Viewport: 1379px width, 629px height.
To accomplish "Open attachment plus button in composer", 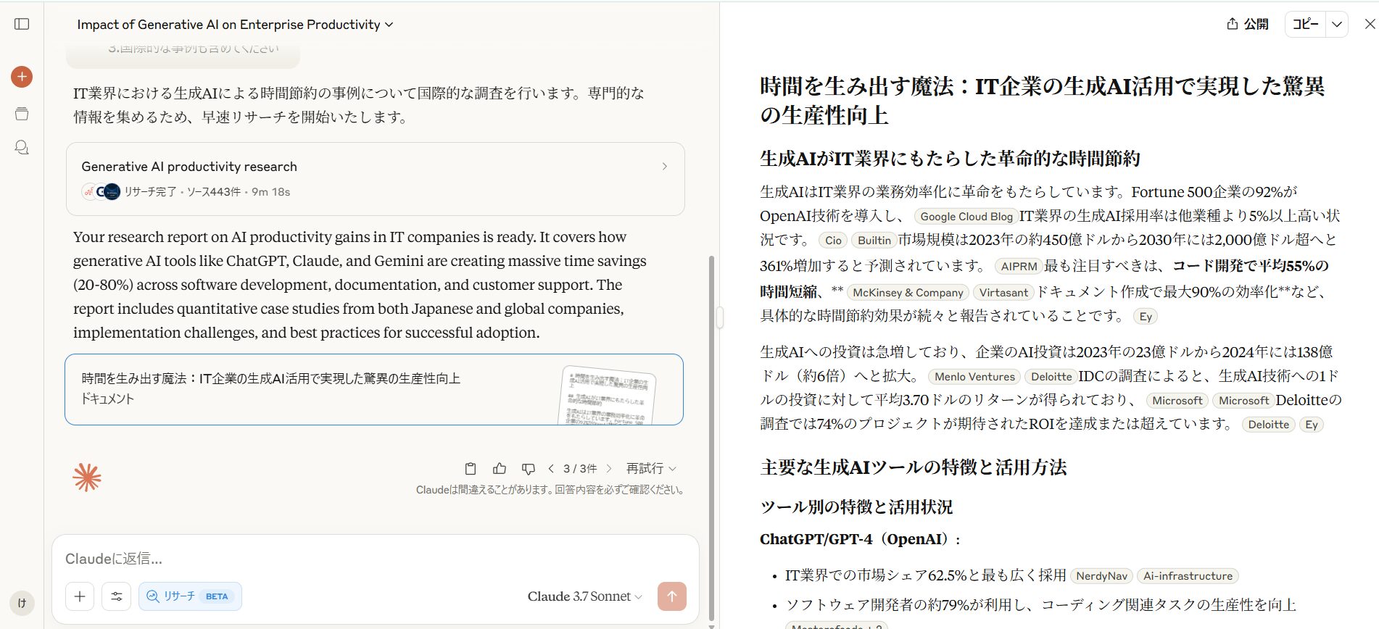I will point(80,596).
